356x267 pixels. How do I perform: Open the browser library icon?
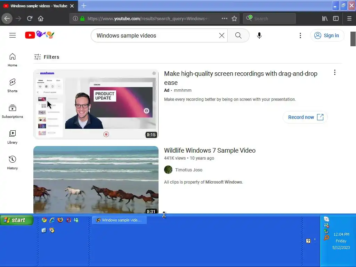[x=325, y=18]
